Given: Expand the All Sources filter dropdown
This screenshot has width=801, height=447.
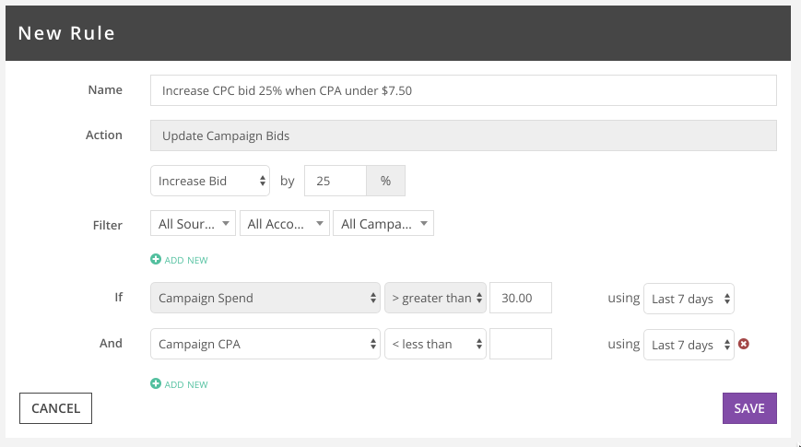Looking at the screenshot, I should 193,223.
